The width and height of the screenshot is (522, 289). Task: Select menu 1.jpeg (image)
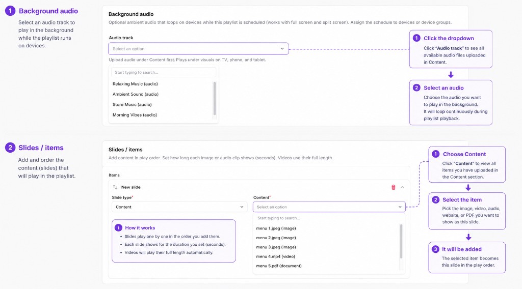point(276,228)
